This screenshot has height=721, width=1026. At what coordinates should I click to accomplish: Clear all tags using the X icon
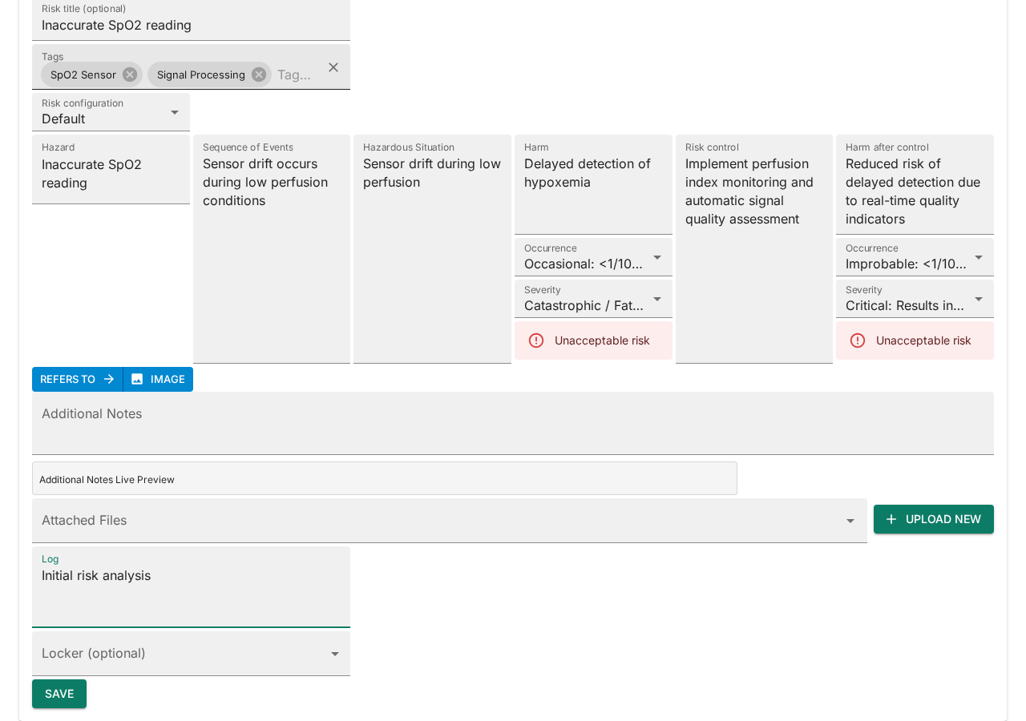[x=333, y=67]
